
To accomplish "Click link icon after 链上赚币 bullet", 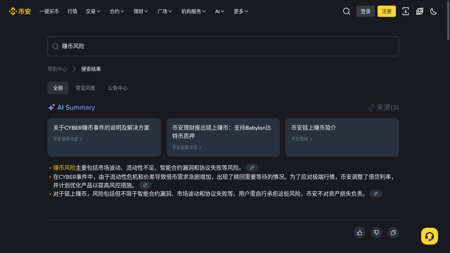I will (x=376, y=194).
